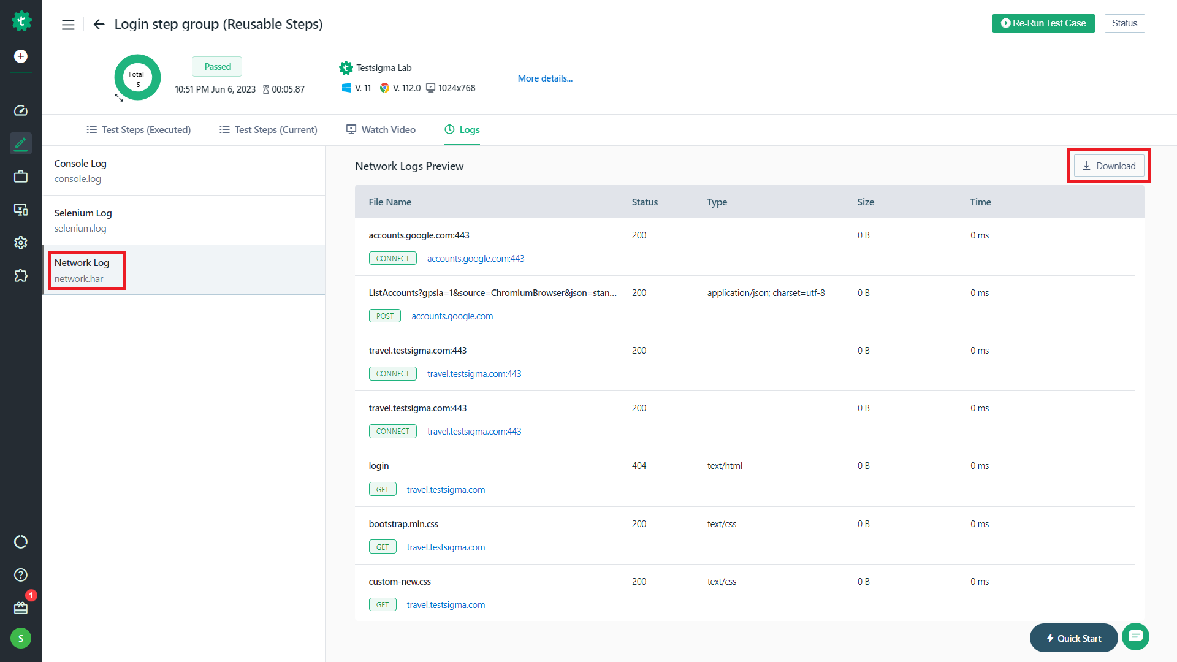The height and width of the screenshot is (662, 1177).
Task: Open the what's new gift icon
Action: [x=21, y=607]
